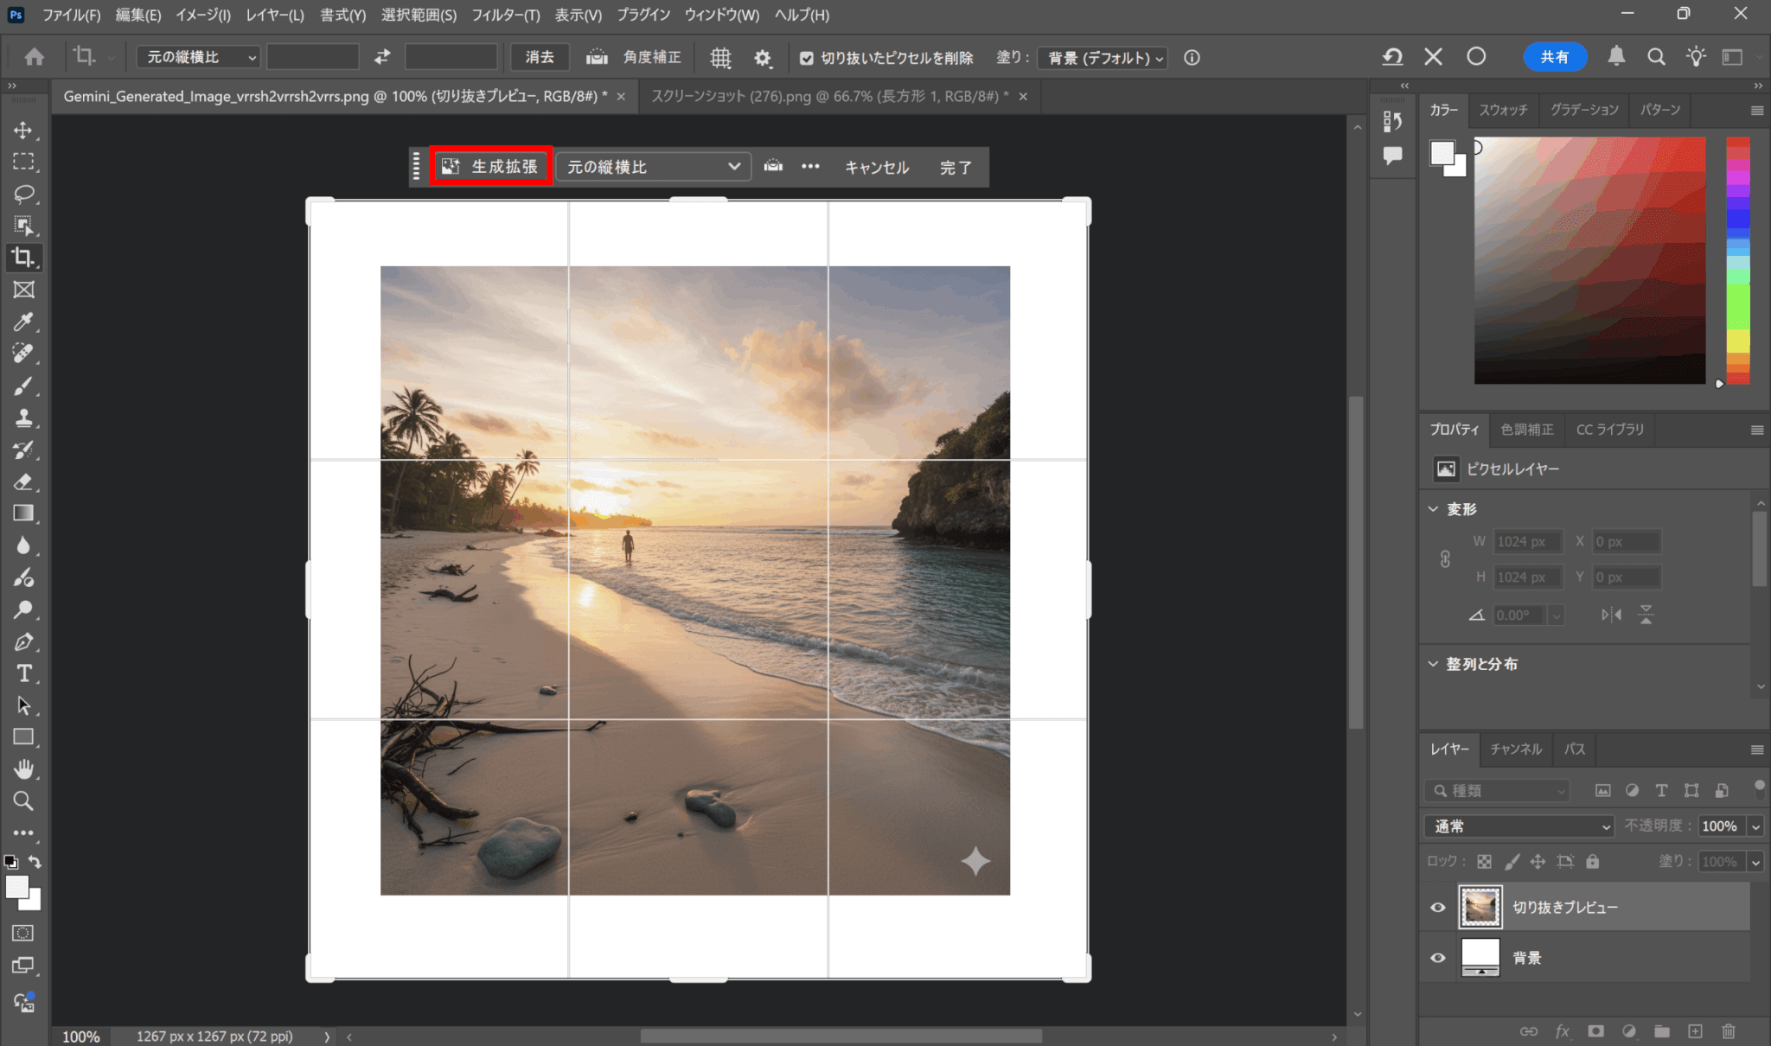
Task: Select the Gradient tool
Action: coord(23,513)
